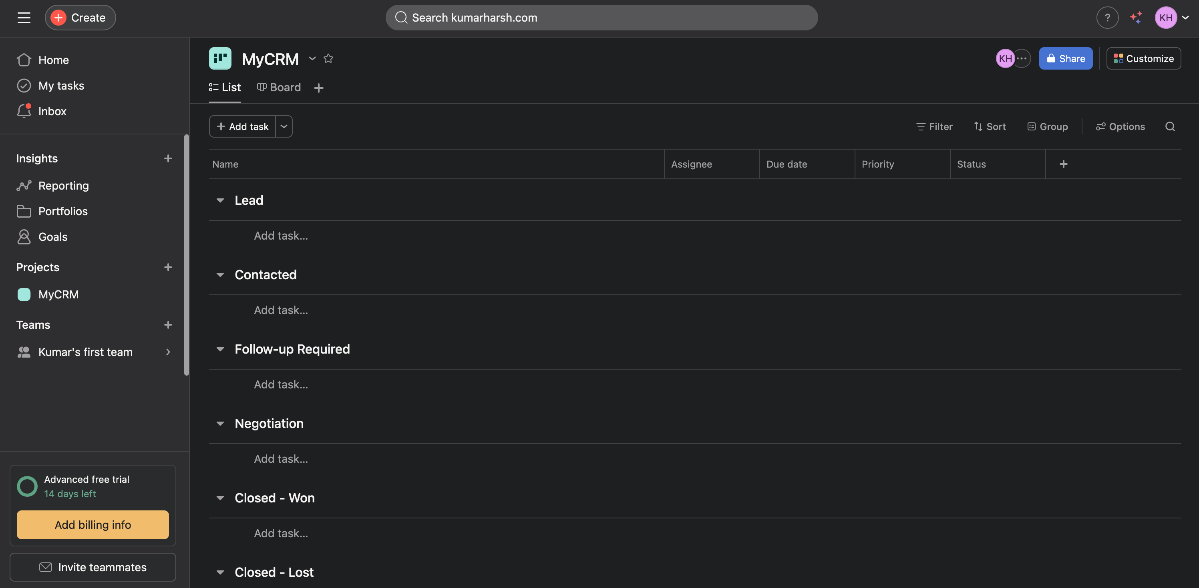The image size is (1199, 588).
Task: Click the Add billing info button
Action: [x=93, y=524]
